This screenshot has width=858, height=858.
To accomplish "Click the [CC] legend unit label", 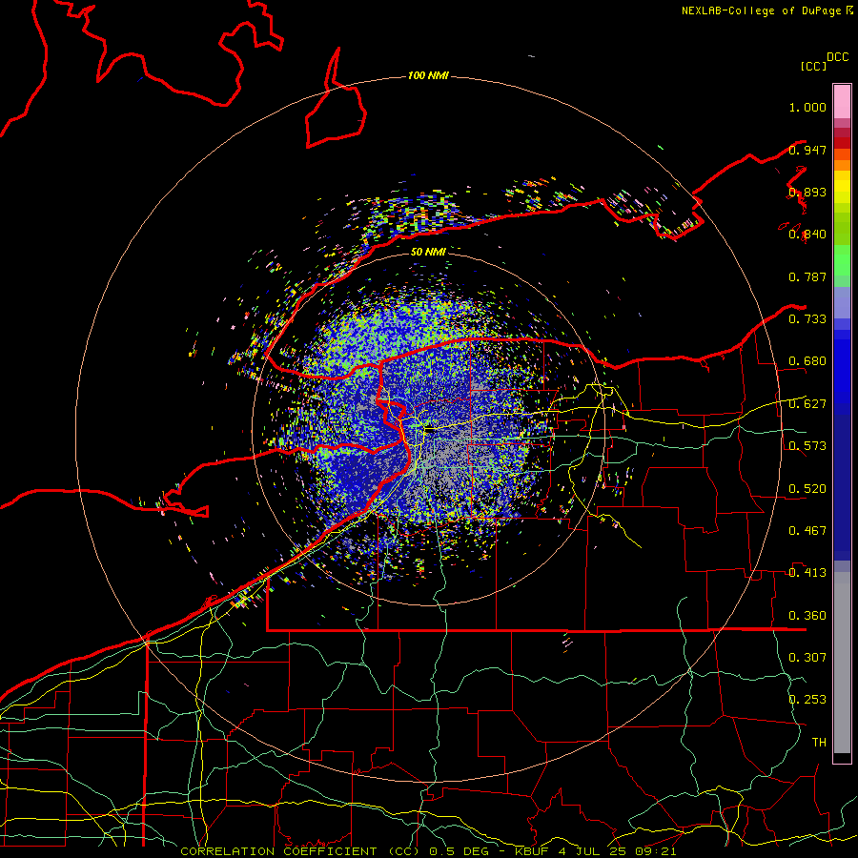I will point(813,66).
